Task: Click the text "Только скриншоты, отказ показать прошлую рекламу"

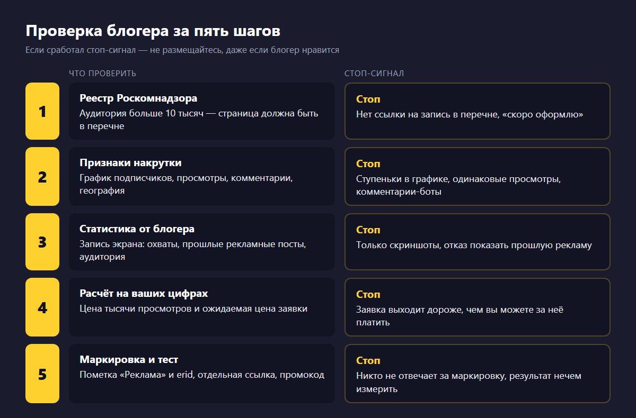Action: click(474, 245)
